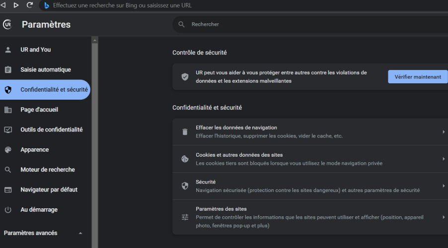Click the Bing logo in address bar
448x248 pixels.
pos(47,5)
